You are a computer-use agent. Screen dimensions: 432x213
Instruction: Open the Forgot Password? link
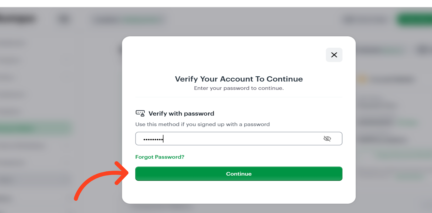coord(160,157)
